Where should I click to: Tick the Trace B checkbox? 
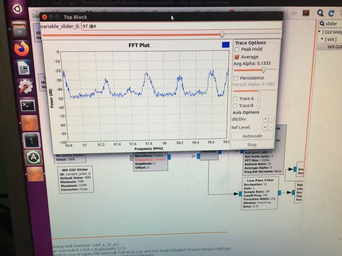pos(235,106)
